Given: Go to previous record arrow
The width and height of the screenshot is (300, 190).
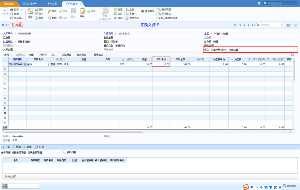Looking at the screenshot, I should [x=244, y=25].
